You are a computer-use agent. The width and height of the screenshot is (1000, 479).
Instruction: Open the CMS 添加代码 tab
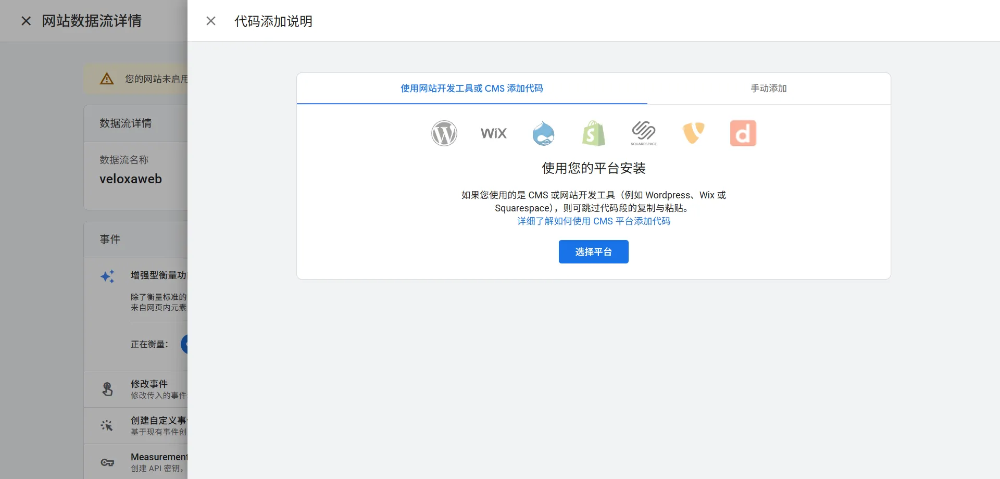point(471,89)
